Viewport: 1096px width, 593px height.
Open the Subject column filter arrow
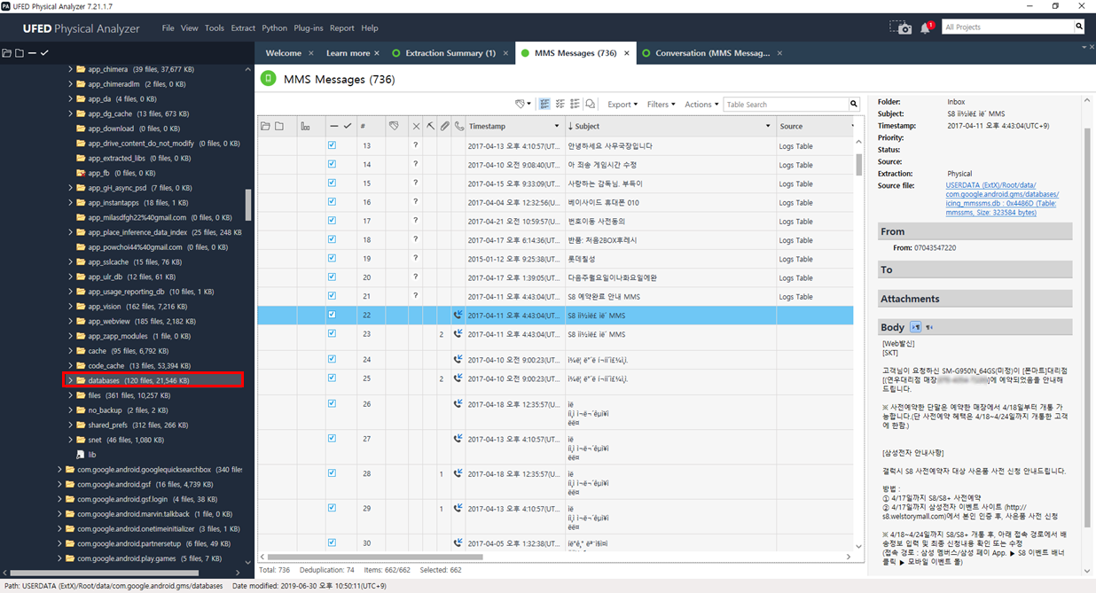click(768, 127)
